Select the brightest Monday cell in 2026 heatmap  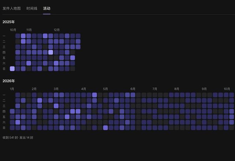(95, 95)
